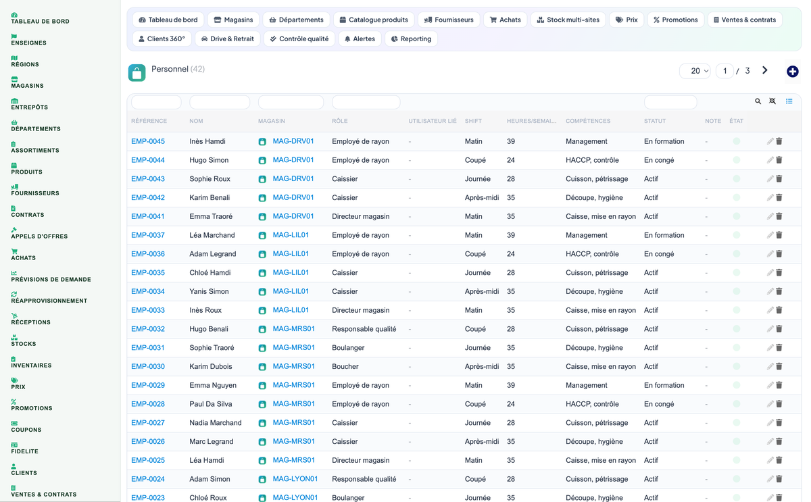Open the column list view icon
Screen dimensions: 811x502
tap(789, 101)
